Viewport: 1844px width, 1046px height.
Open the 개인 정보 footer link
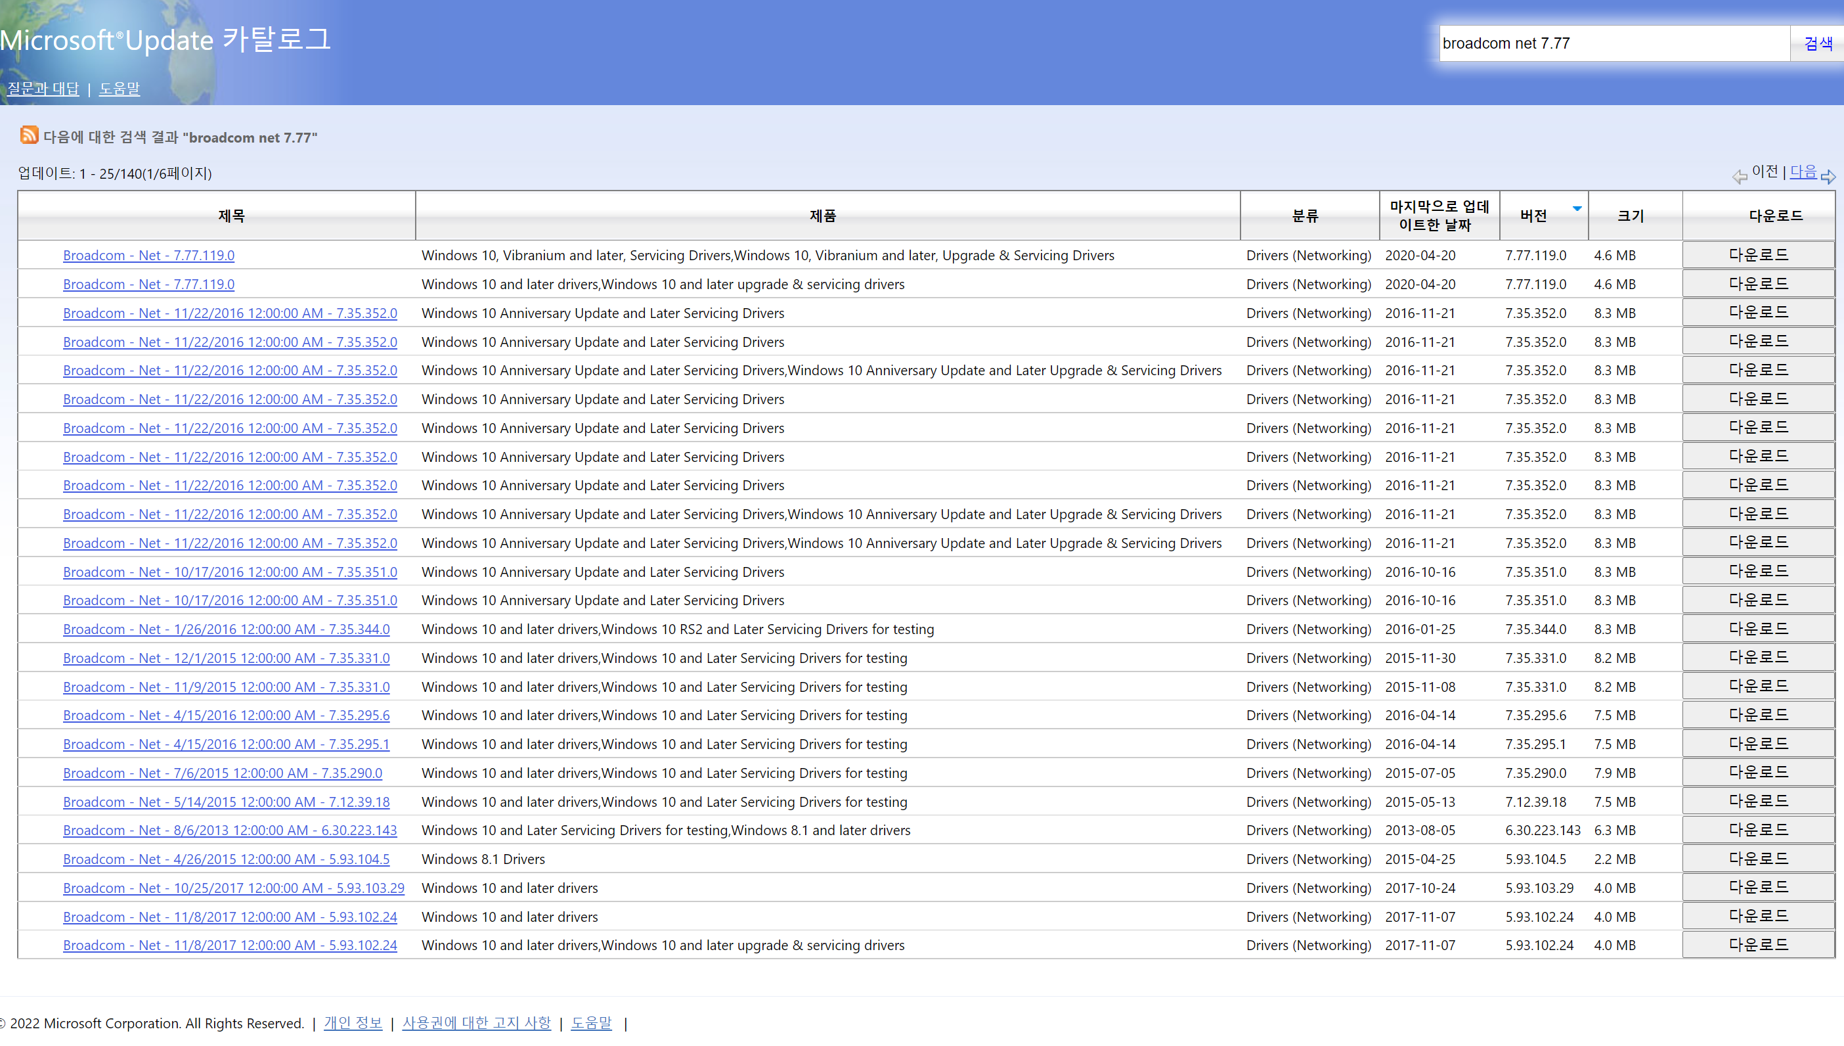pyautogui.click(x=353, y=1022)
